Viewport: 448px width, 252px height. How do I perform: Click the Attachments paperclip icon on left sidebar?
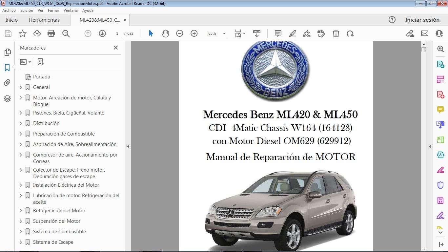tap(7, 83)
